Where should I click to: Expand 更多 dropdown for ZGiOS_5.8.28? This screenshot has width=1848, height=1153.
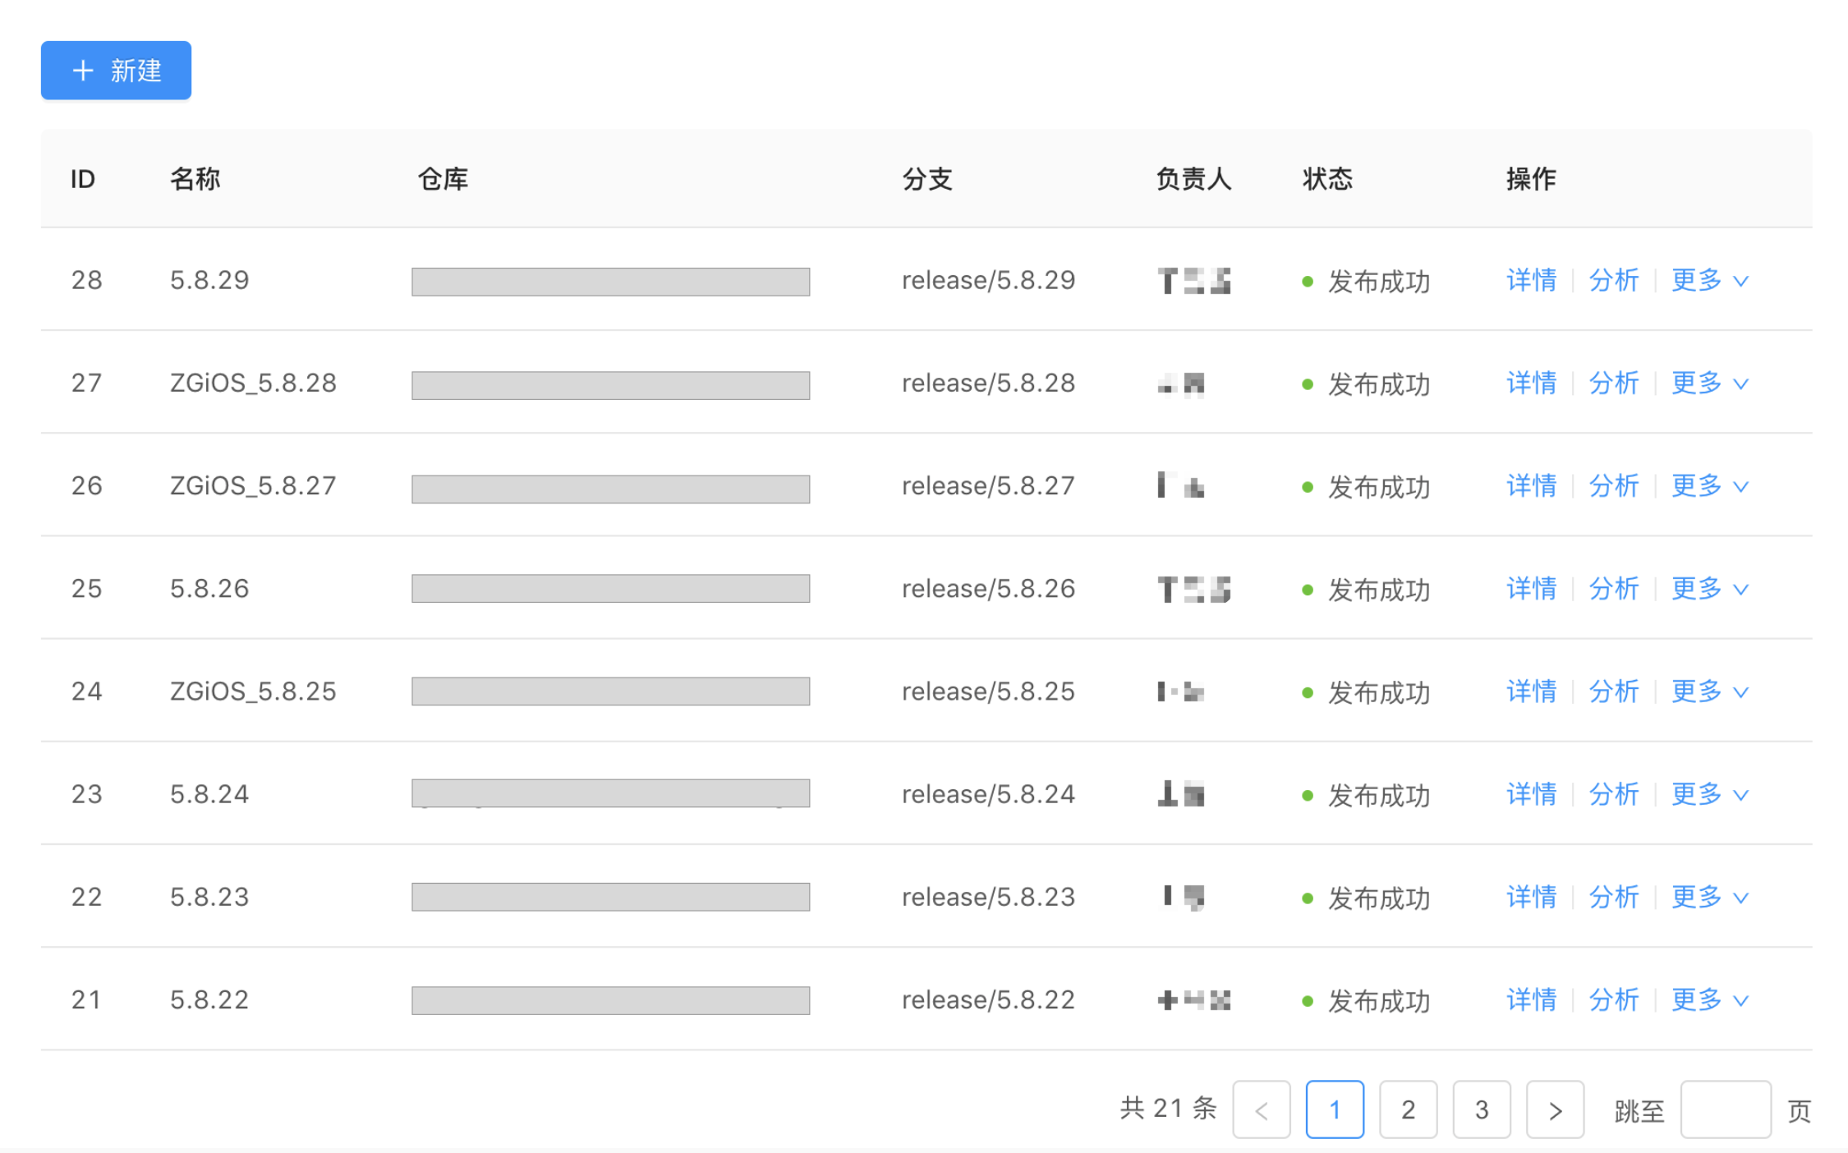pos(1710,384)
